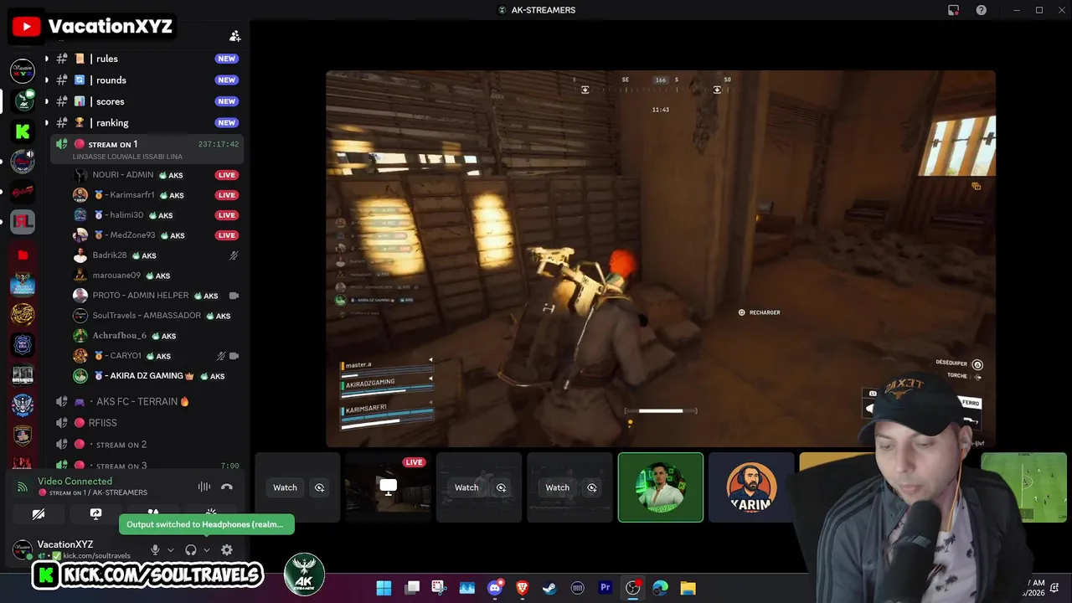Focus the green-bordered AKIRA avatar tile
Image resolution: width=1072 pixels, height=603 pixels.
coord(661,487)
